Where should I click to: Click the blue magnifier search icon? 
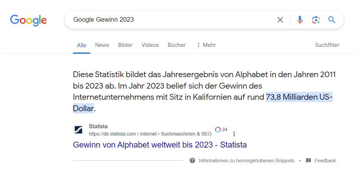332,20
